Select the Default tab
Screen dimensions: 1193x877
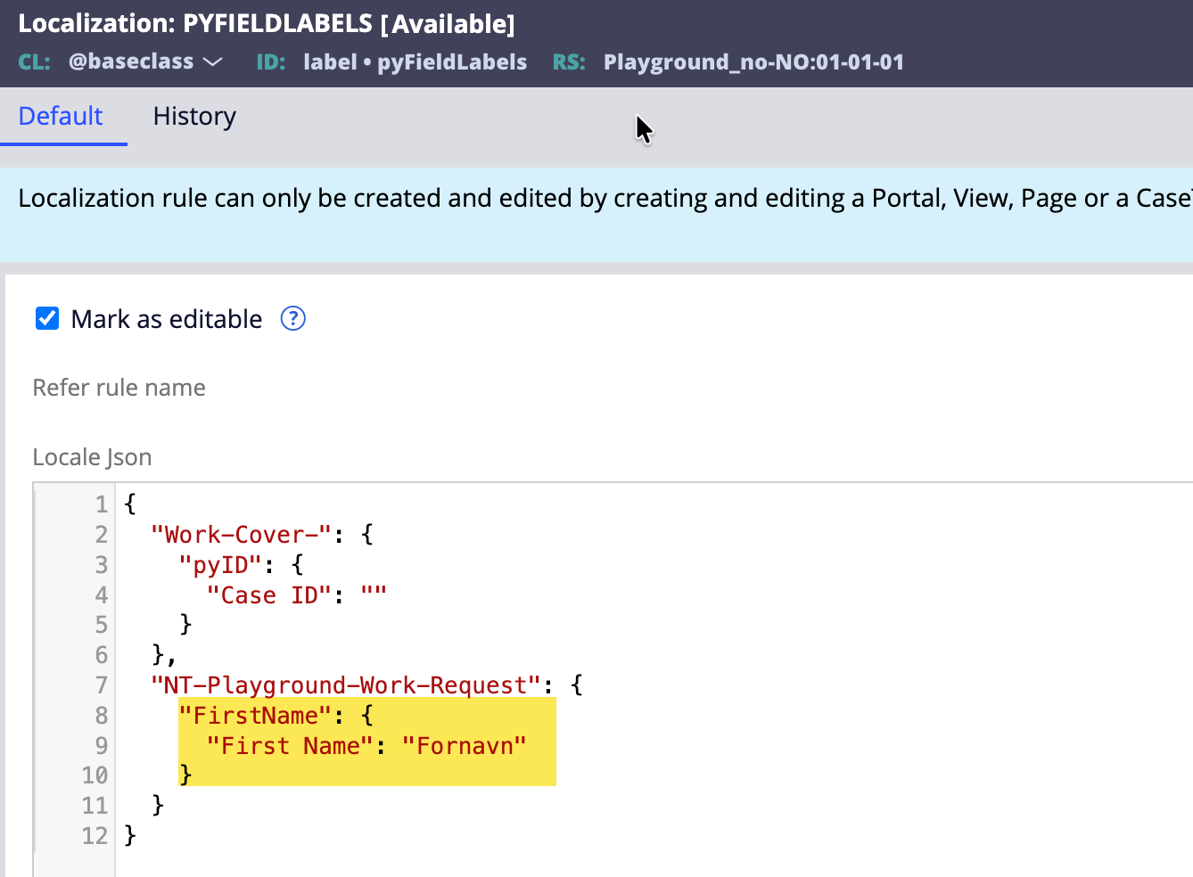click(61, 116)
